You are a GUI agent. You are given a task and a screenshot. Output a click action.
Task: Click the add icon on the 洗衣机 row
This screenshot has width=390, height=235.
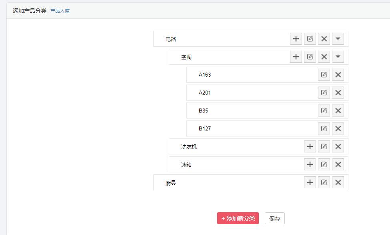pyautogui.click(x=310, y=146)
